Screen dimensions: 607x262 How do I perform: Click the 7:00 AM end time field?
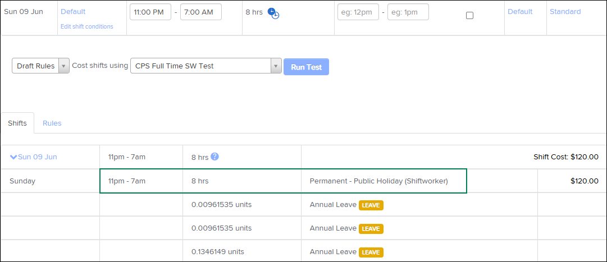200,12
